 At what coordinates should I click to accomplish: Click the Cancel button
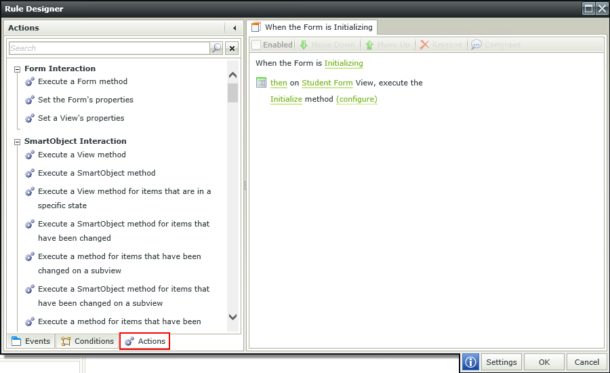(x=587, y=362)
